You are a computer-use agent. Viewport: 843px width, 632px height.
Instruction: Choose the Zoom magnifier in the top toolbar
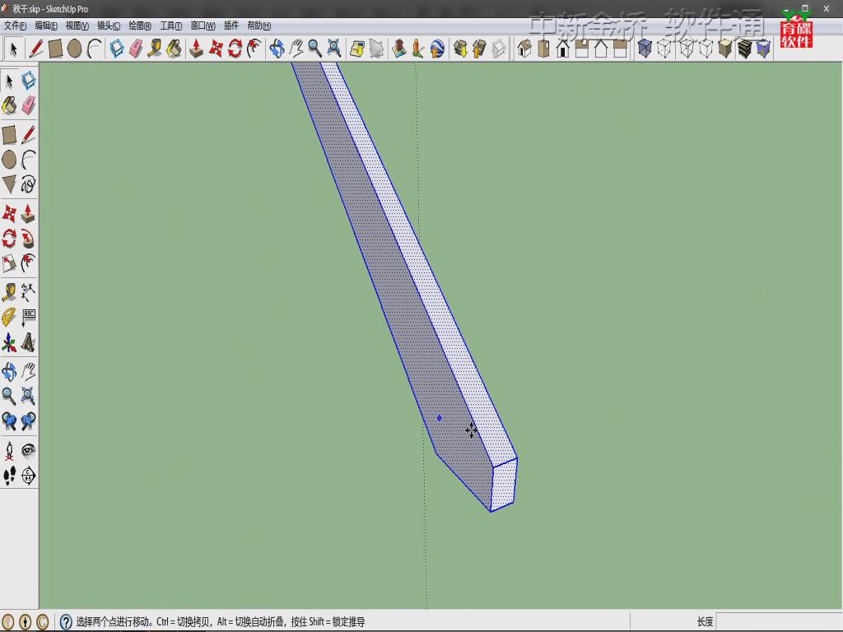(x=315, y=49)
